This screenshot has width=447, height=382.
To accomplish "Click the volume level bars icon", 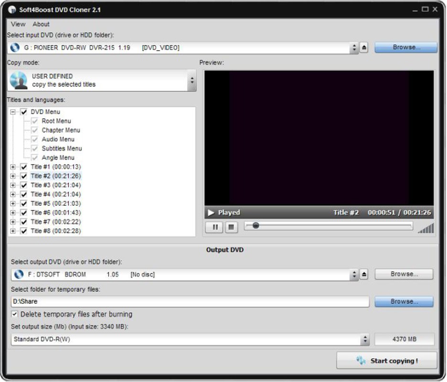I will point(426,229).
